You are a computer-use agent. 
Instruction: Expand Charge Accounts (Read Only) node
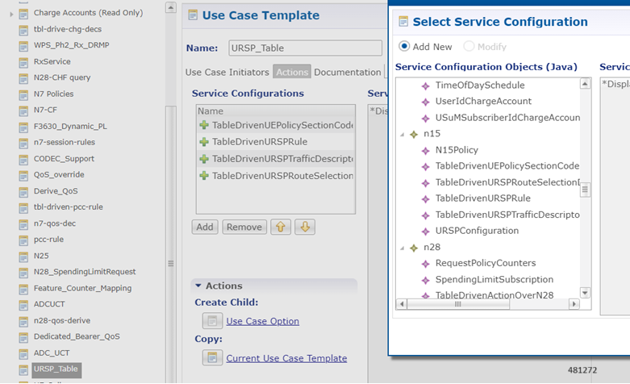click(x=11, y=14)
